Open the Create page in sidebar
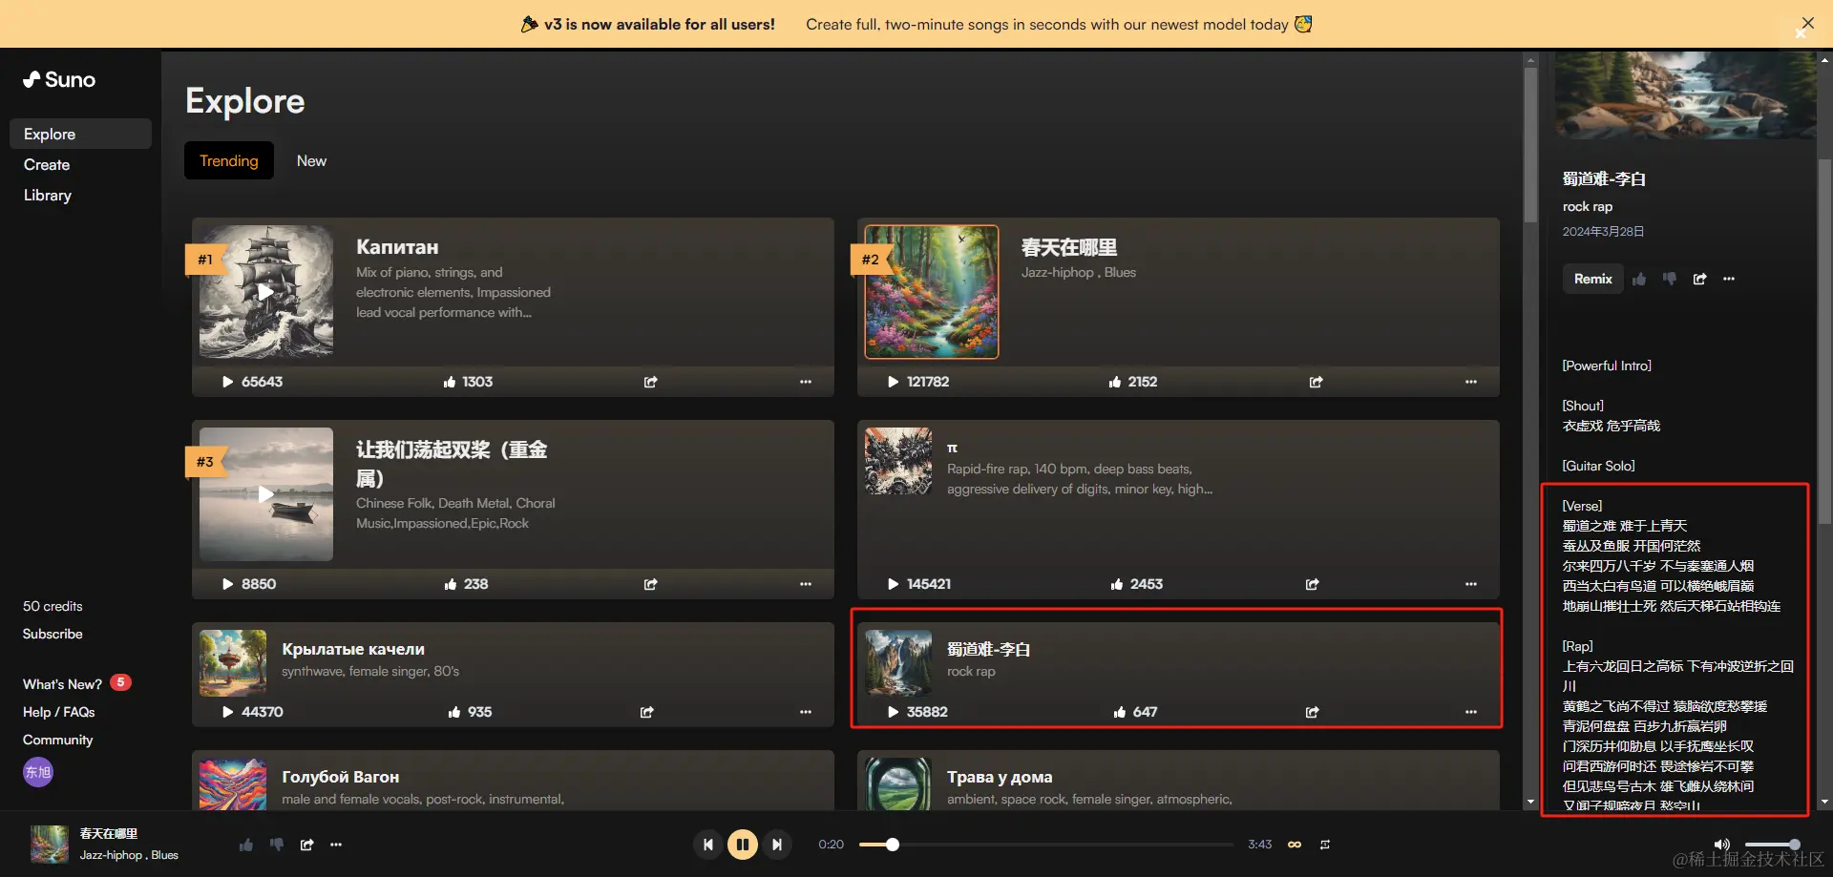 pyautogui.click(x=47, y=164)
